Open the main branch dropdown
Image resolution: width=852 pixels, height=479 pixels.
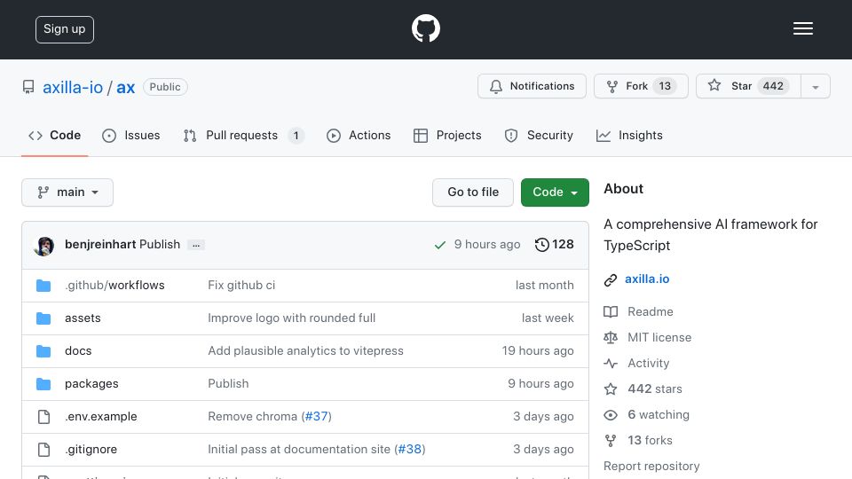pyautogui.click(x=67, y=192)
